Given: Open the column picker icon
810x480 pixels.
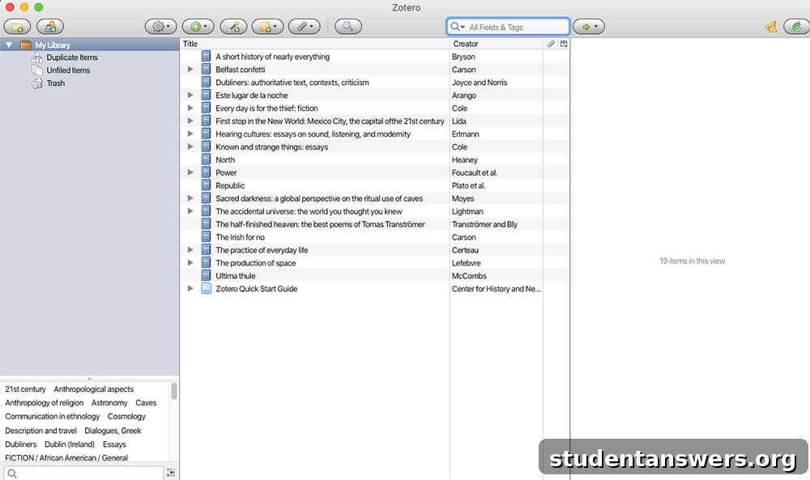Looking at the screenshot, I should (x=564, y=44).
